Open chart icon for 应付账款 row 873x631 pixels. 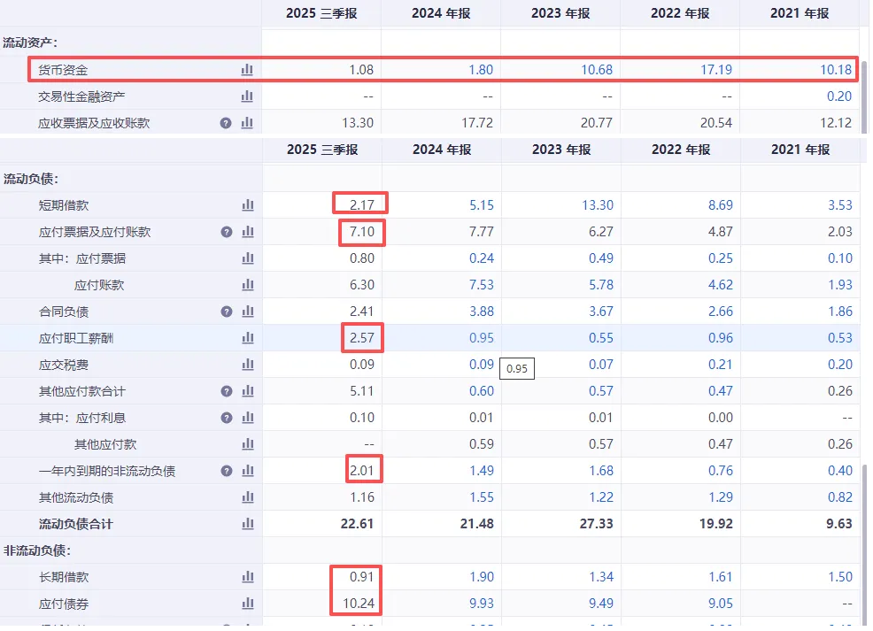click(248, 285)
